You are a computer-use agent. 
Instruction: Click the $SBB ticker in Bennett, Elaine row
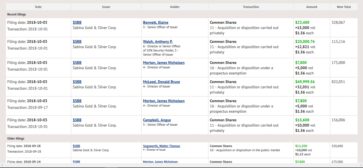[x=77, y=22]
